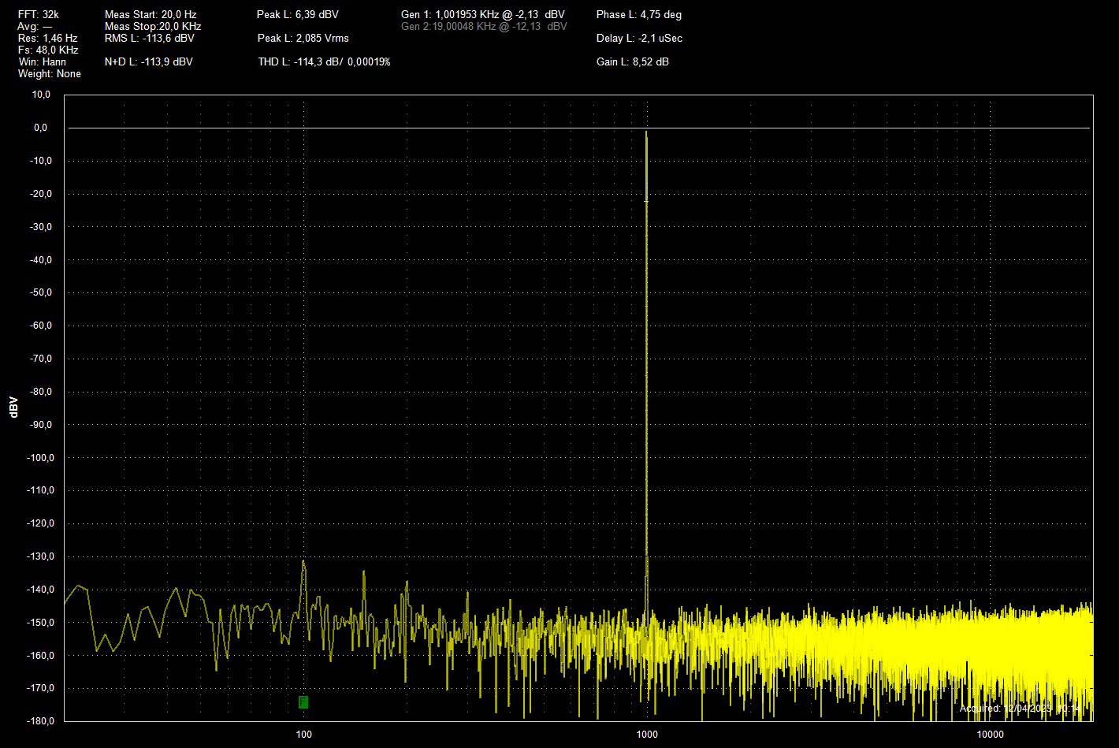
Task: Click the Peak L: 6,39 dBV reading
Action: 298,14
